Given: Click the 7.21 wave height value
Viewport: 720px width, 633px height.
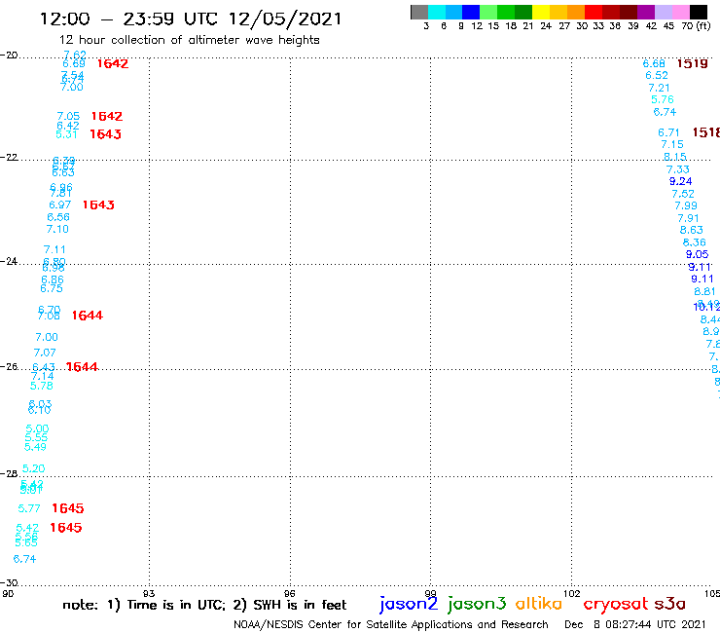Looking at the screenshot, I should point(659,88).
